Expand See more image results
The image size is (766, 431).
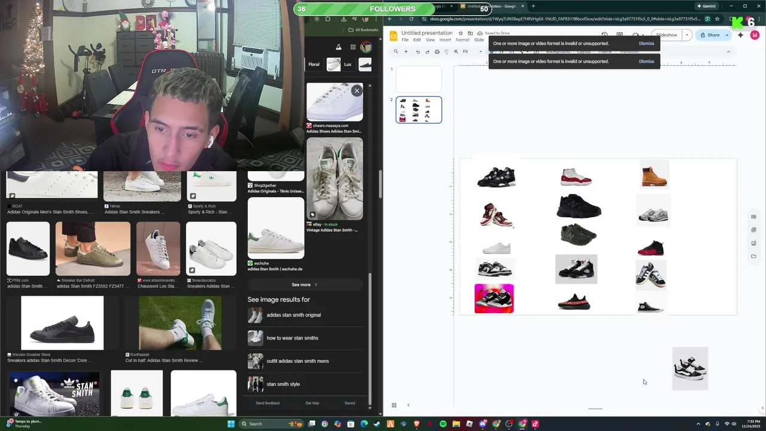click(x=304, y=285)
